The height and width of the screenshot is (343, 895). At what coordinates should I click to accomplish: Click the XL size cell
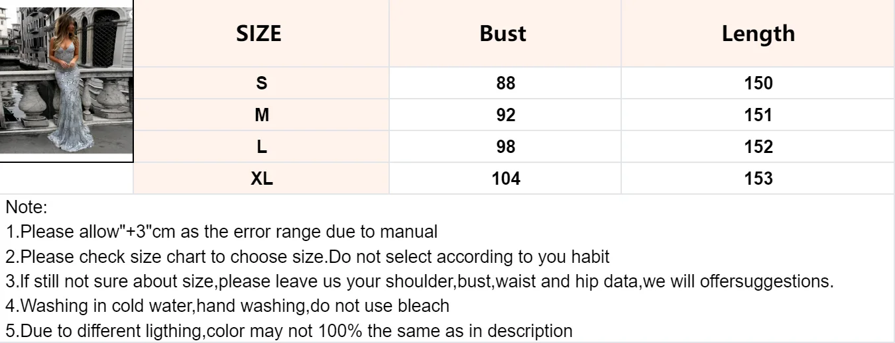261,178
